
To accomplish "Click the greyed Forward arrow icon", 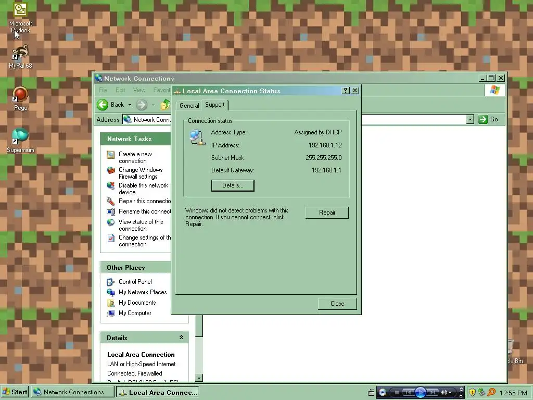I will click(x=142, y=105).
